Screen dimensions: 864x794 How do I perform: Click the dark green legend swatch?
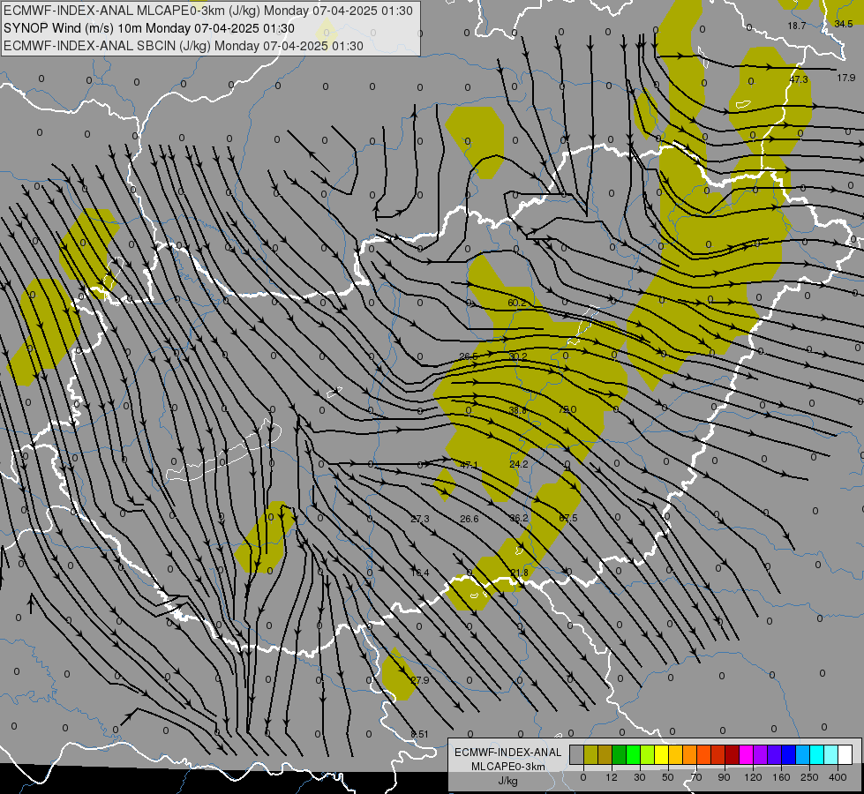(620, 754)
